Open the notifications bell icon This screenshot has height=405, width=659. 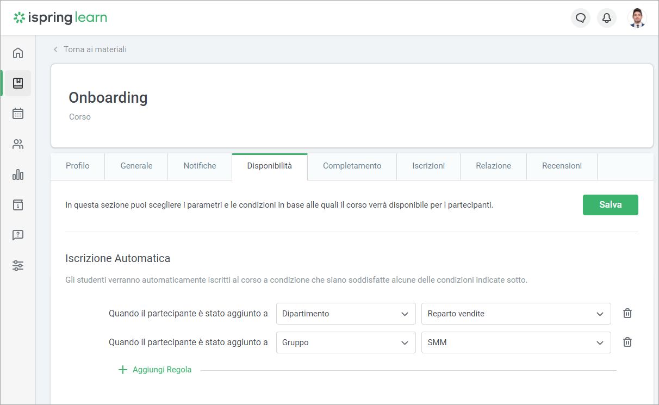tap(606, 18)
